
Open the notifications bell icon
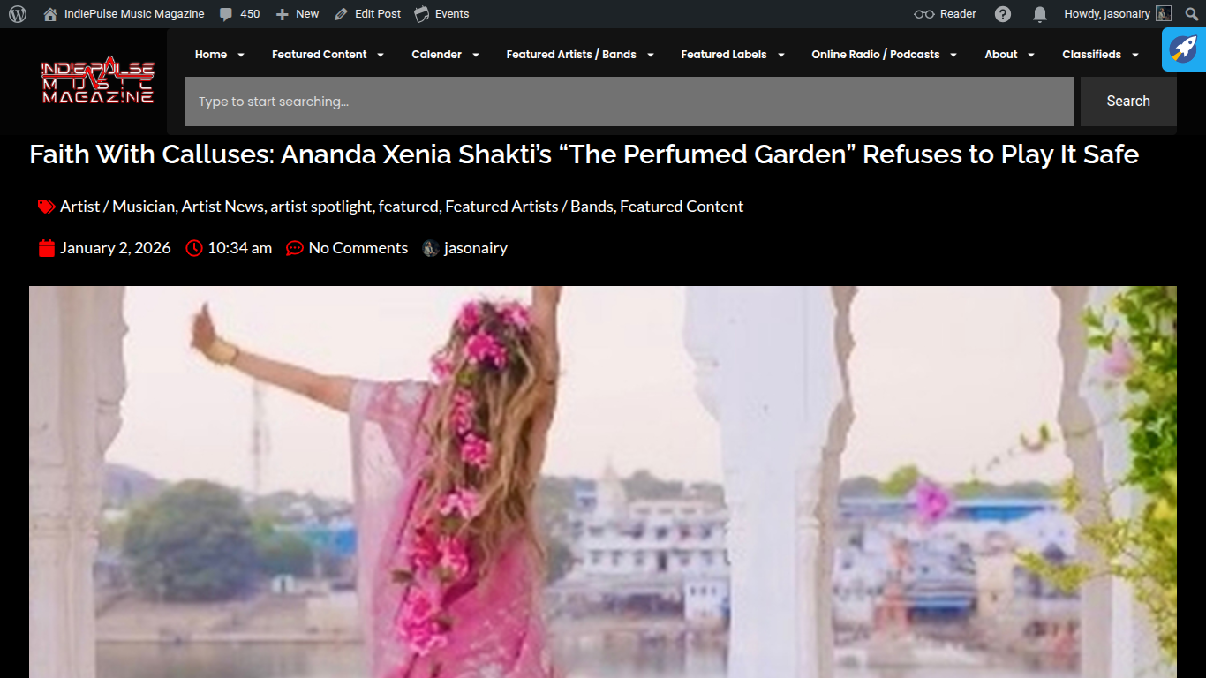click(1040, 14)
